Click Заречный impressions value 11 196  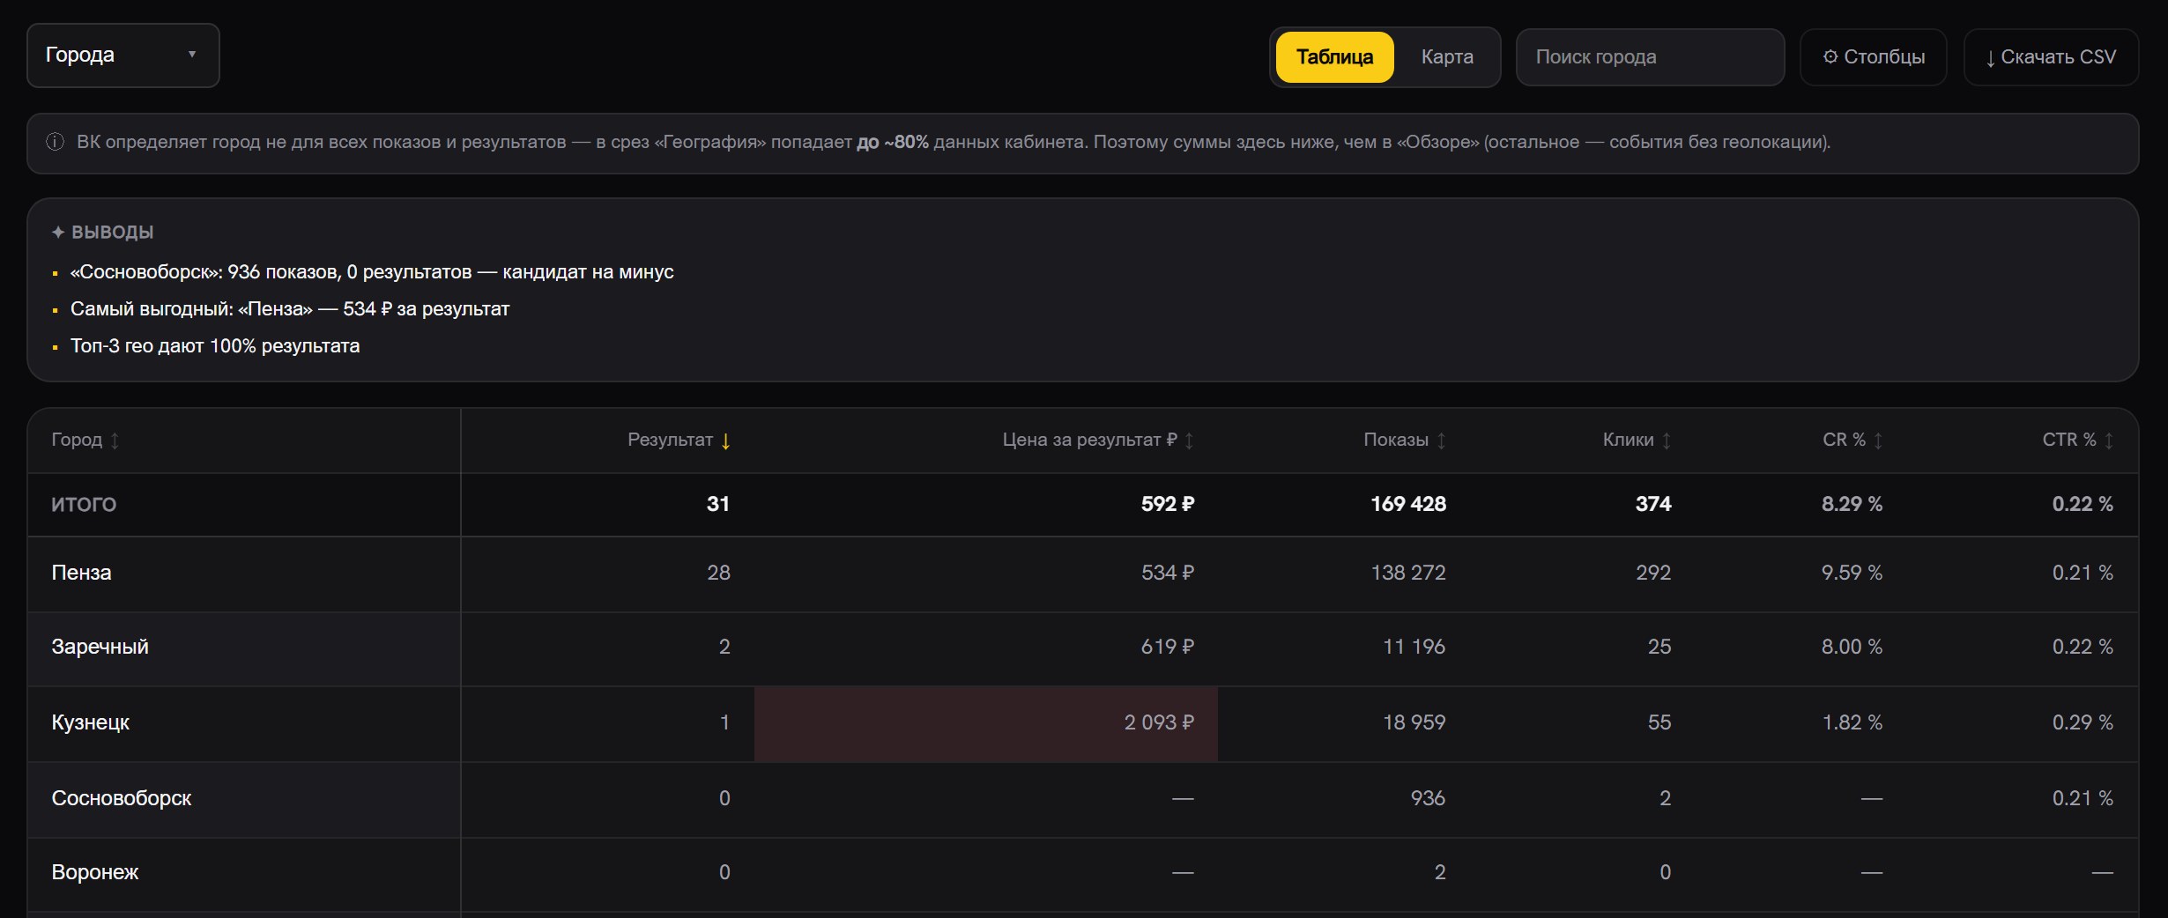pyautogui.click(x=1414, y=648)
